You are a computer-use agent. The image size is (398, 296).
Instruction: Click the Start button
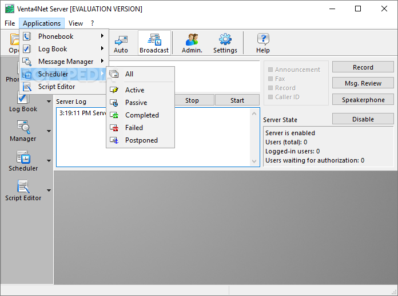237,100
